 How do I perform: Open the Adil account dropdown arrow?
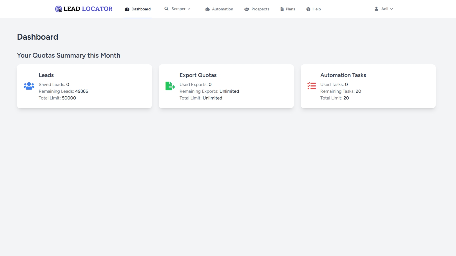click(392, 9)
